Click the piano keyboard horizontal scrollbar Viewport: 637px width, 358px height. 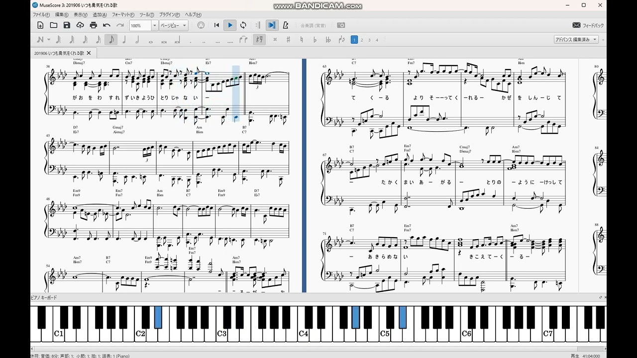[x=318, y=349]
